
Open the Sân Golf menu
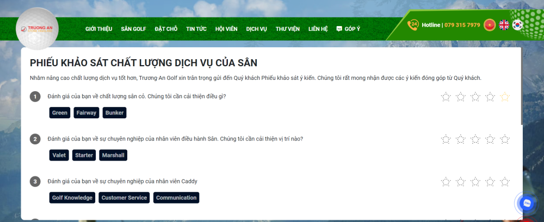(134, 29)
